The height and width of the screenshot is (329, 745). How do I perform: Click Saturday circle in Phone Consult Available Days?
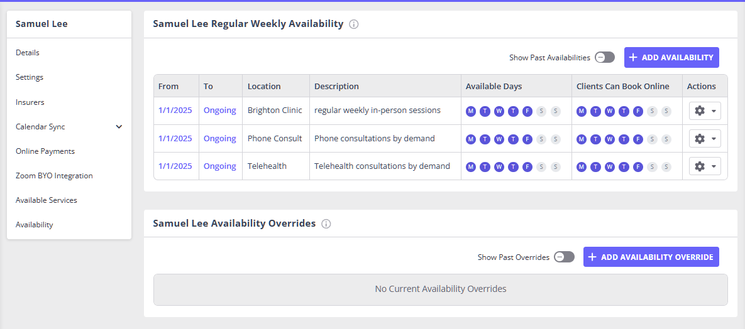click(x=541, y=139)
